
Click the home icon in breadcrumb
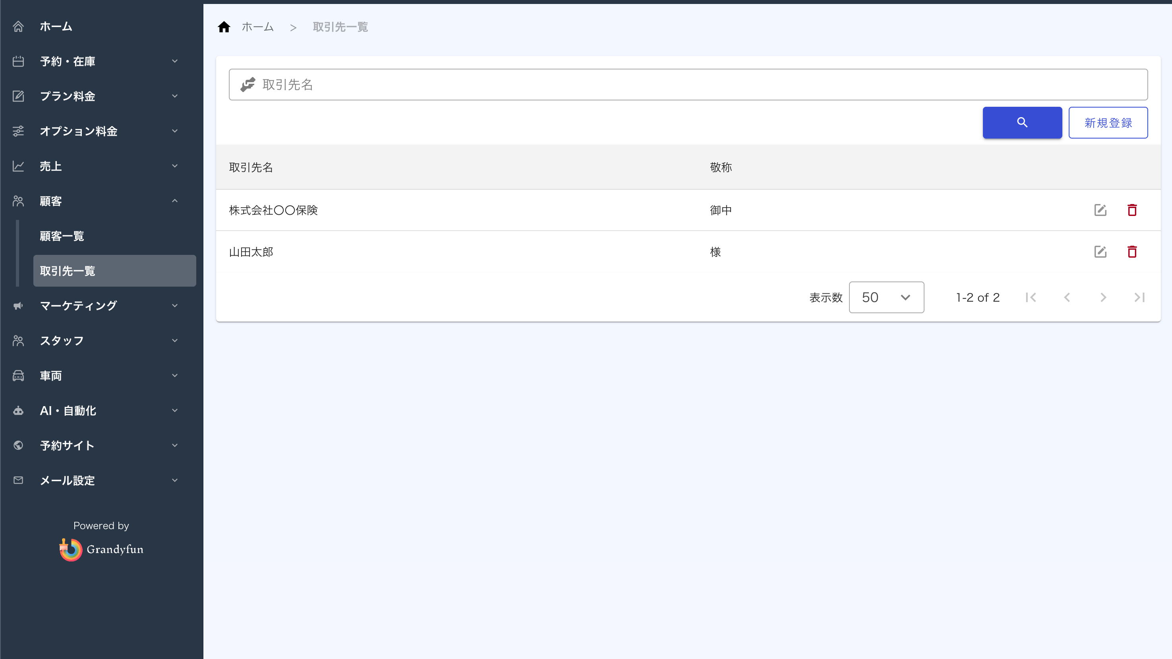224,27
